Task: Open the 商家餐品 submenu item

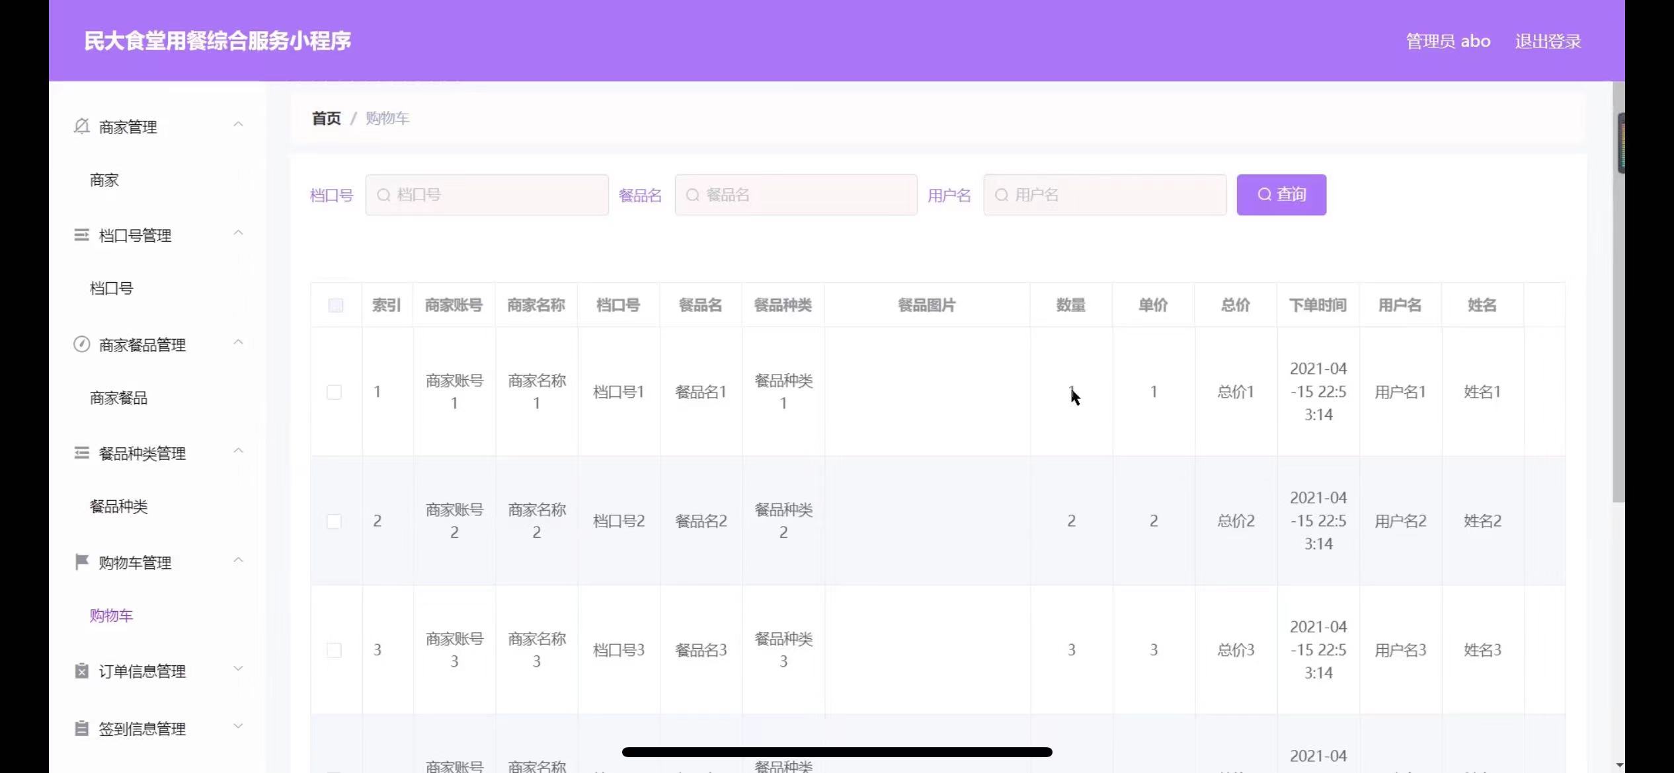Action: (x=118, y=398)
